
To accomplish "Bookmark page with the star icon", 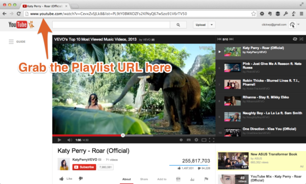I will coord(253,14).
